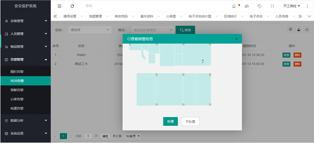Collapse the sidebar with the menu toggle icon
The image size is (314, 143).
[59, 6]
